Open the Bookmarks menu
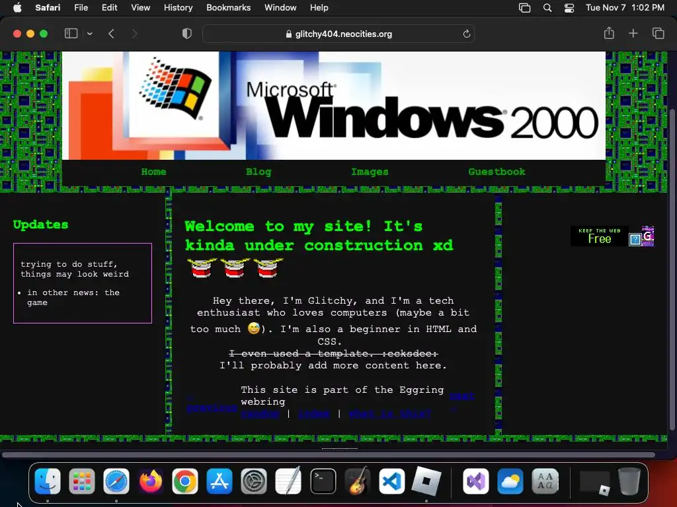677x507 pixels. pos(228,7)
